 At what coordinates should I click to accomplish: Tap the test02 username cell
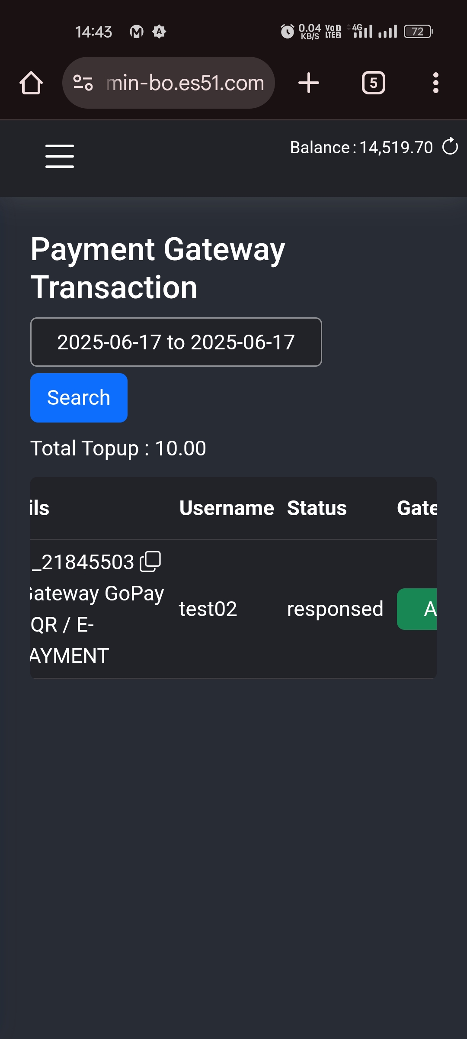click(x=208, y=609)
